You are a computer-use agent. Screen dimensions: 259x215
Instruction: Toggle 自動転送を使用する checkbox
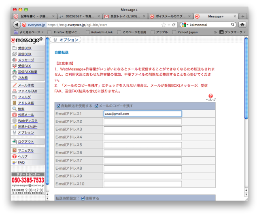[58, 106]
